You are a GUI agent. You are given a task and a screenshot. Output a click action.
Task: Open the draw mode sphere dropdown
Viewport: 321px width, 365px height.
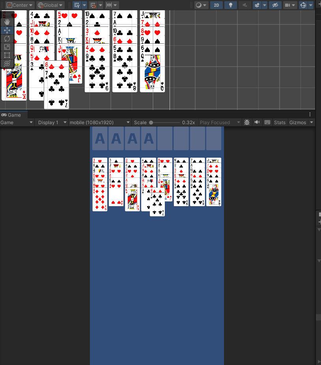point(201,5)
